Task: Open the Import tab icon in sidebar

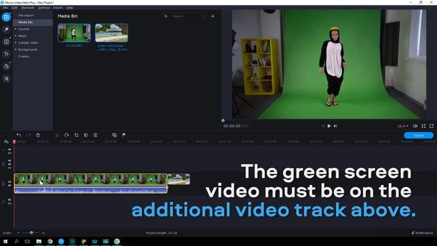Action: coord(6,17)
